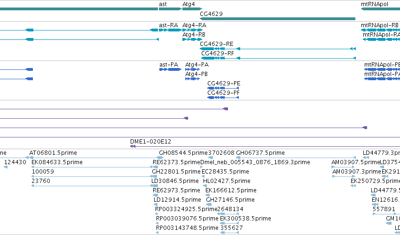Click protein CG4629-PF
The width and height of the screenshot is (400, 235).
click(223, 98)
